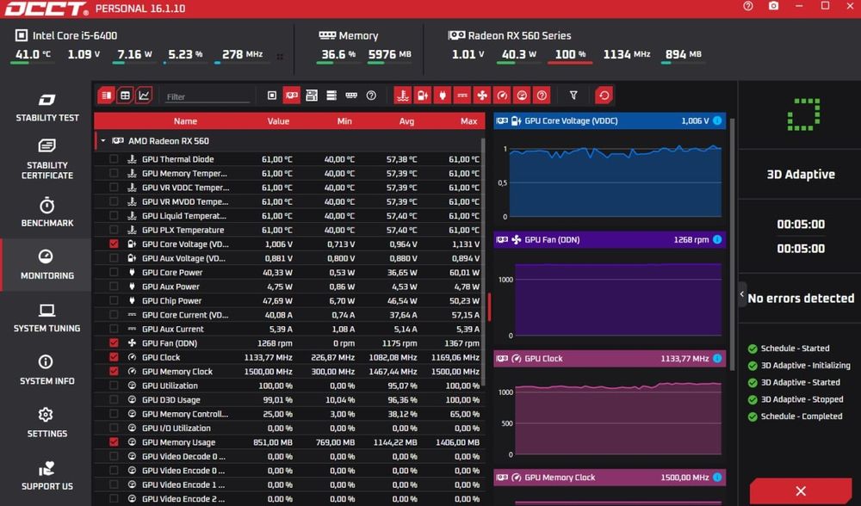Click the Radeon RX 560 Series header label
Viewport: 861px width, 506px height.
[519, 35]
